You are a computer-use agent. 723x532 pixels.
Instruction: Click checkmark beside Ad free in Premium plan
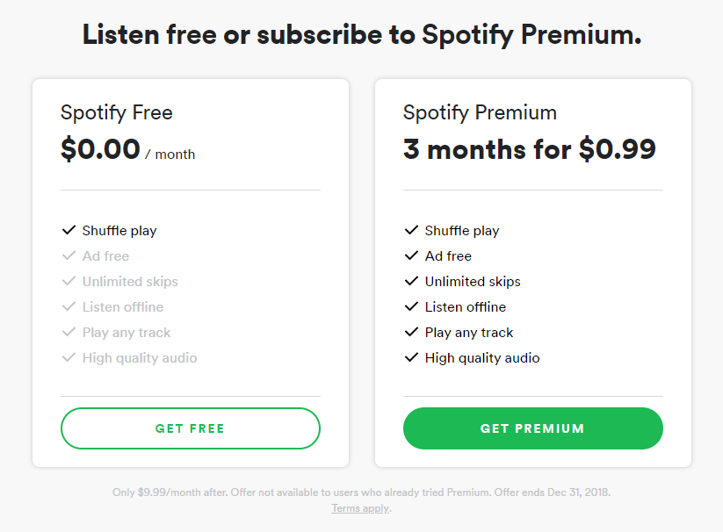tap(411, 255)
